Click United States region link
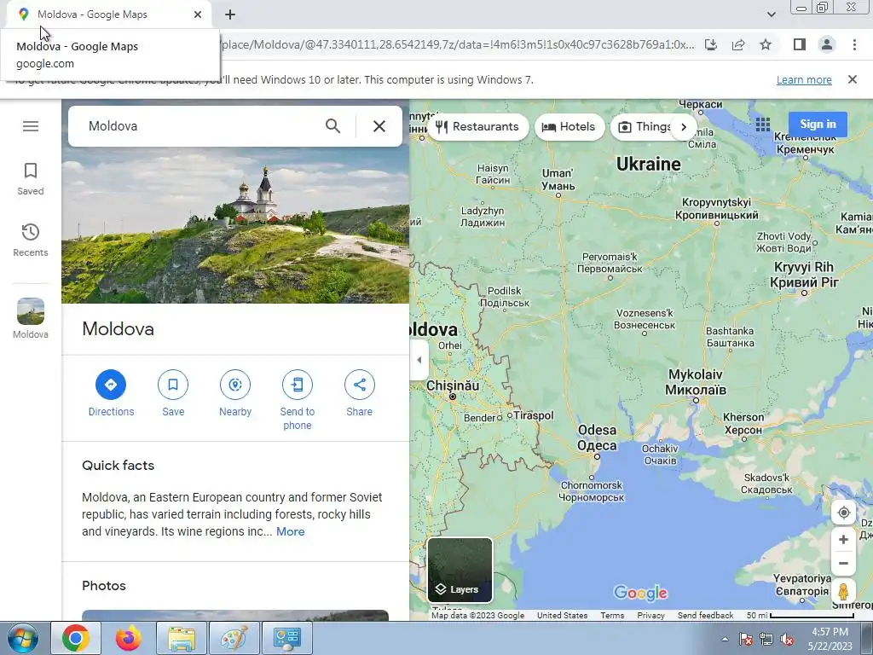Image resolution: width=873 pixels, height=655 pixels. (x=563, y=616)
